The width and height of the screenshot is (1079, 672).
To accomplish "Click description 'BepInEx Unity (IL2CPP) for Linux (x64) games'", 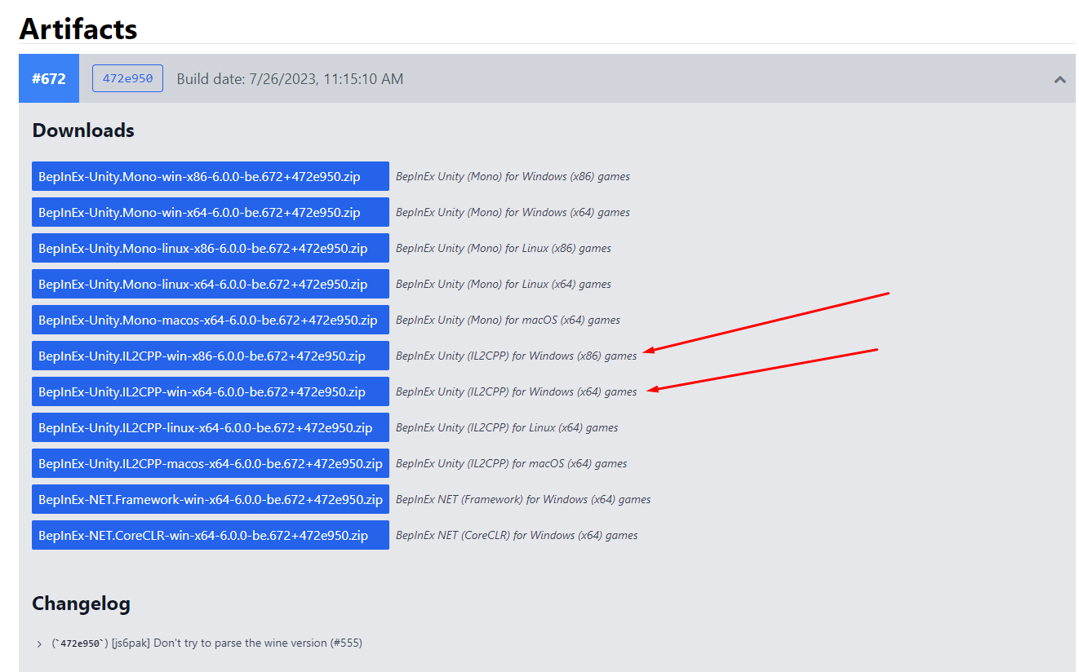I will pos(507,427).
